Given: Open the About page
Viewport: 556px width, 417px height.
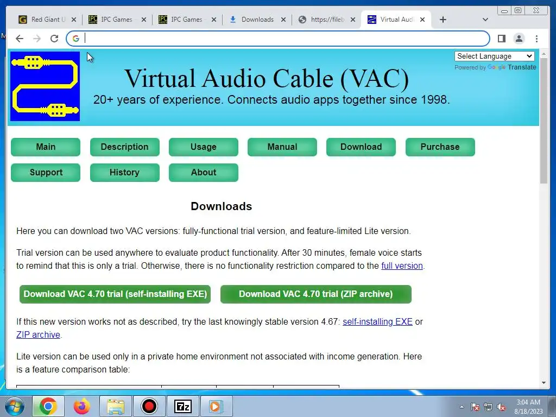Looking at the screenshot, I should pos(204,172).
